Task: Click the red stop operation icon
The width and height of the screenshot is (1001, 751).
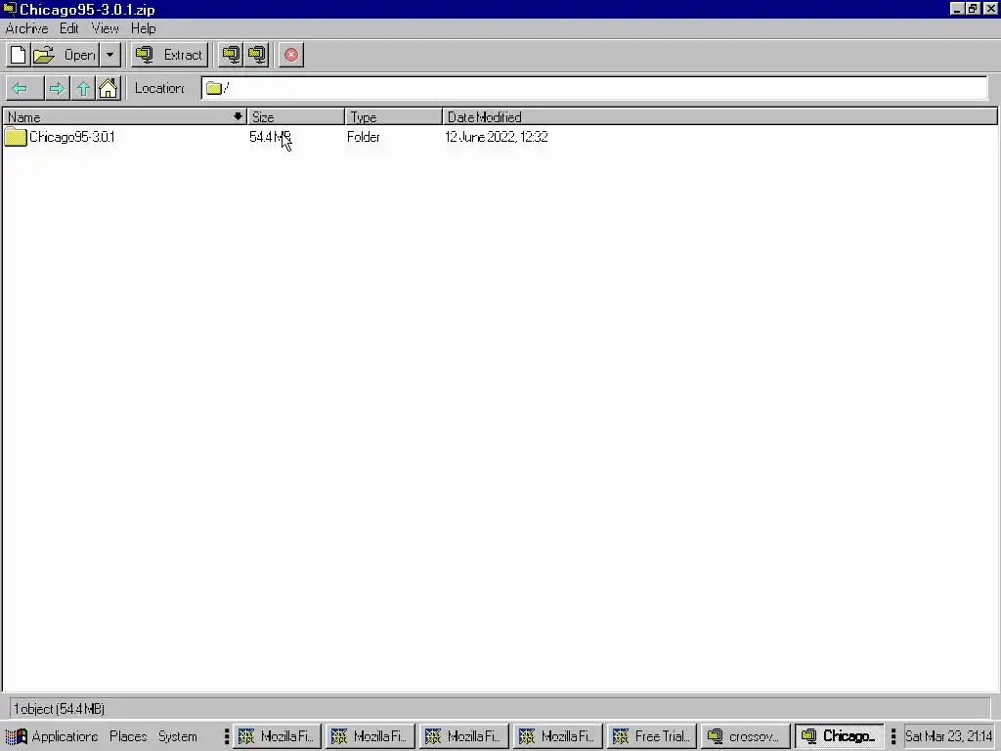Action: click(x=291, y=55)
